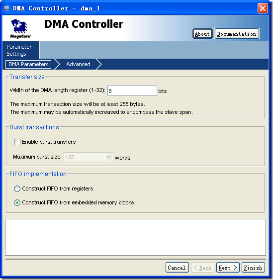Viewport: 273px width, 280px height.
Task: Cancel the DMA Controller wizard
Action: tap(177, 268)
